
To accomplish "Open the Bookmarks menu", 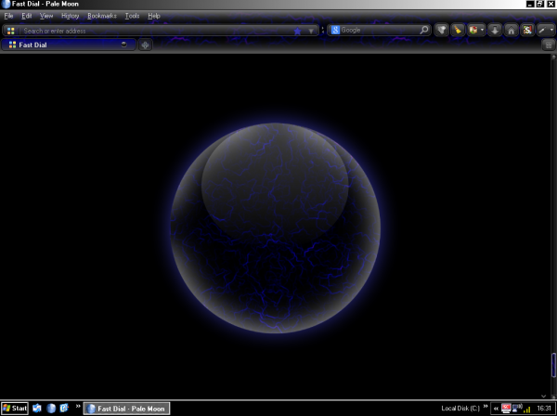I will point(101,16).
